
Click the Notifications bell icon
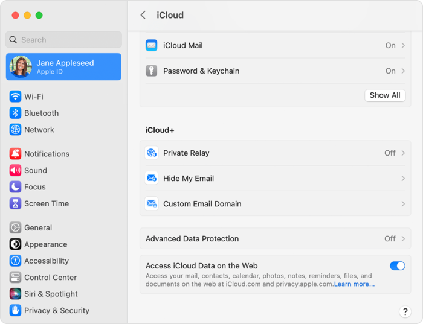click(15, 154)
